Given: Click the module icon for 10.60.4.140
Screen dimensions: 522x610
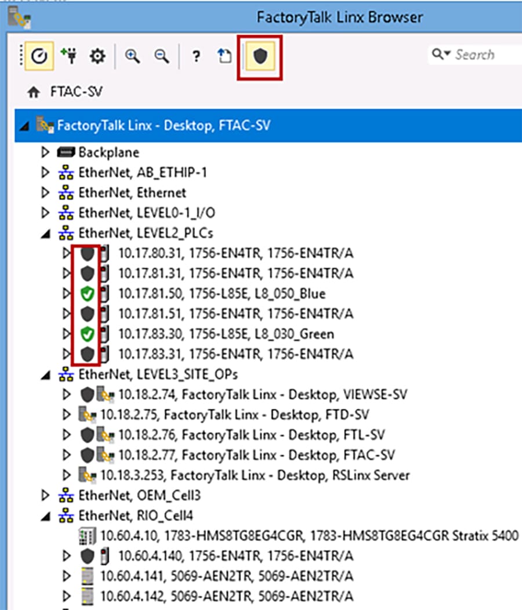Looking at the screenshot, I should (x=104, y=556).
